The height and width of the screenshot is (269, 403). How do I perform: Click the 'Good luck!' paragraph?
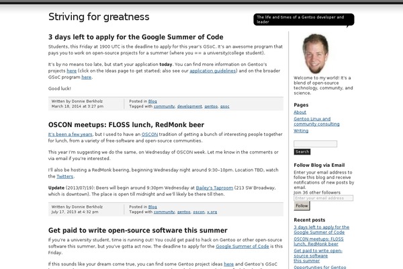click(60, 89)
